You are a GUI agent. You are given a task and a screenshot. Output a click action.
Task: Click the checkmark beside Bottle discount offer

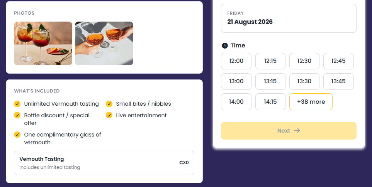17,115
